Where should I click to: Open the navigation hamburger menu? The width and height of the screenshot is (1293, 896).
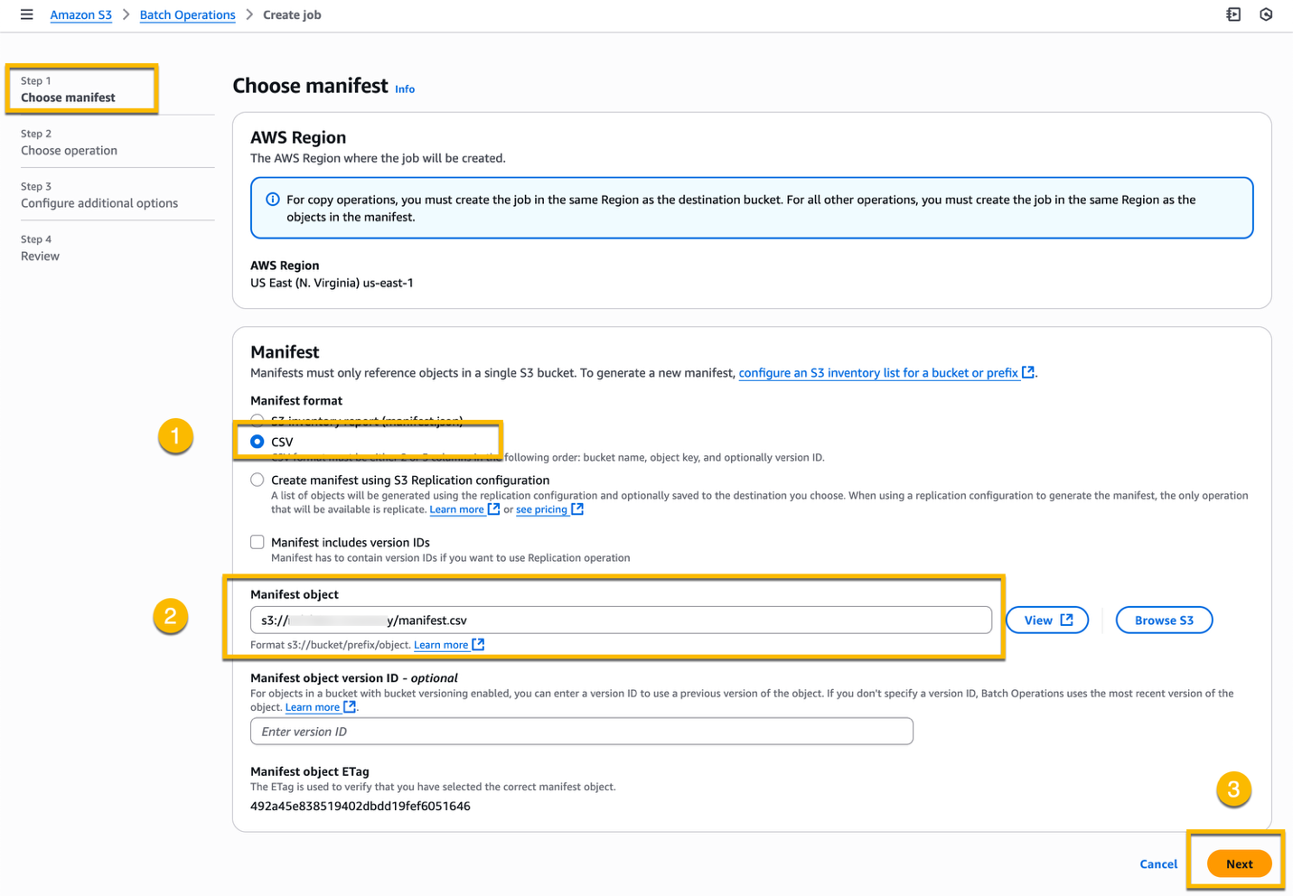[x=26, y=14]
